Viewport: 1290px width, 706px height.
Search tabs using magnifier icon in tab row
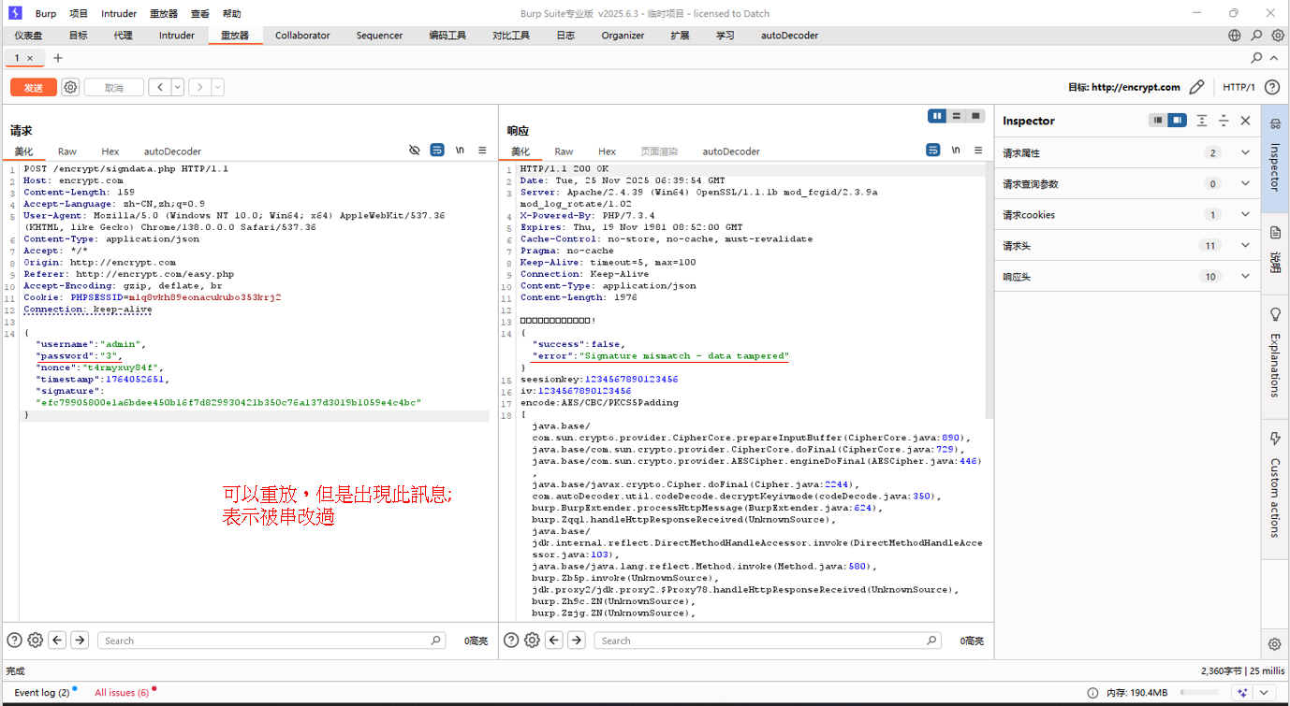(1256, 58)
